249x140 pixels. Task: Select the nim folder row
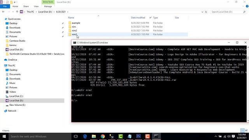pos(128,27)
